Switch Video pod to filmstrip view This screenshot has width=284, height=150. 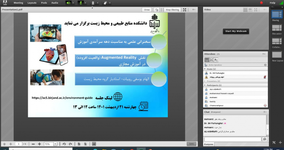pyautogui.click(x=250, y=10)
